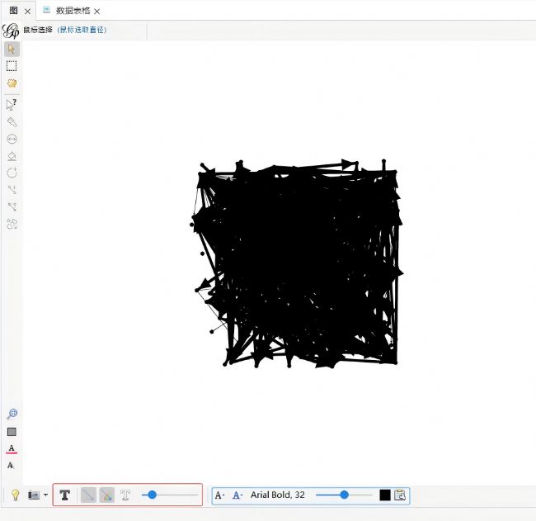The height and width of the screenshot is (521, 536).
Task: Activate the drag hand tool
Action: coord(12,83)
